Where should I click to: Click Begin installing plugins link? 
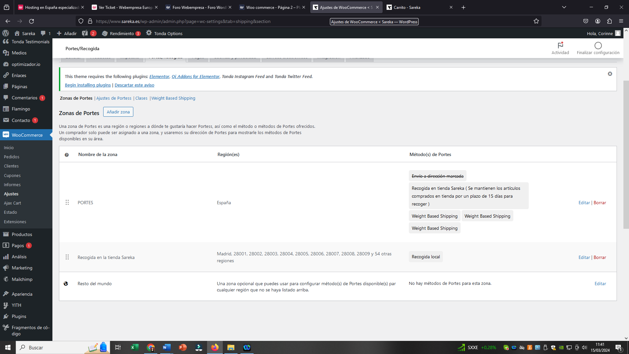[88, 85]
